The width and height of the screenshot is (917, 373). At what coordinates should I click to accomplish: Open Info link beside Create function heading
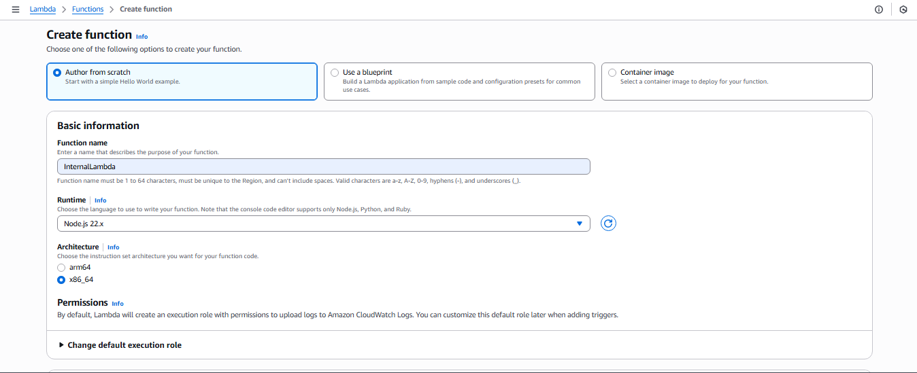point(141,37)
